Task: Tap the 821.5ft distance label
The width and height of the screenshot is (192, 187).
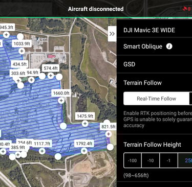Action: (109, 127)
